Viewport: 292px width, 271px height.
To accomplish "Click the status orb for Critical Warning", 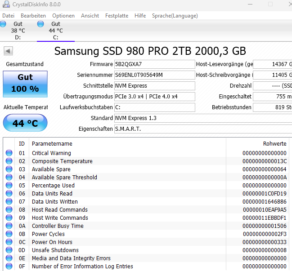I will 9,153.
